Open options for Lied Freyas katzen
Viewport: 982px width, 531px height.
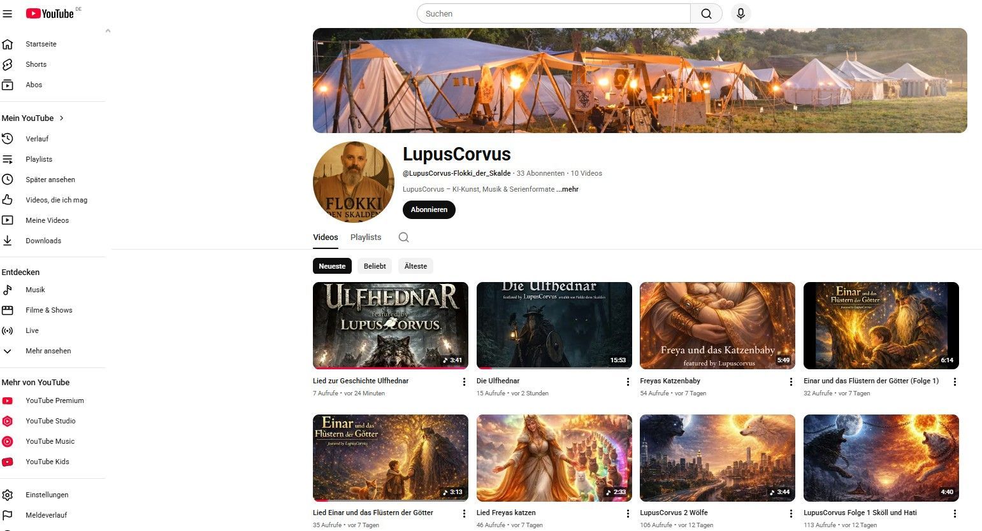point(628,514)
